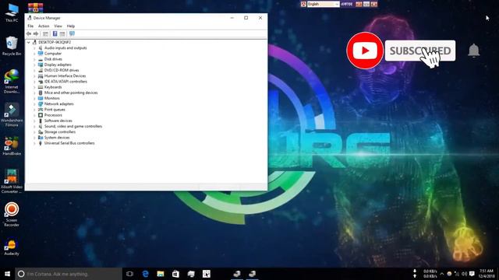Click the Display adapters category icon
Screen dimensions: 499x280
click(x=41, y=65)
